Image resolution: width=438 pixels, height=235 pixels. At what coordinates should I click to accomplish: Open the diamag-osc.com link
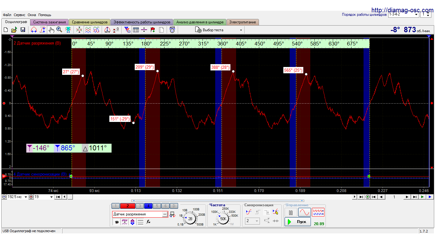[x=402, y=10]
